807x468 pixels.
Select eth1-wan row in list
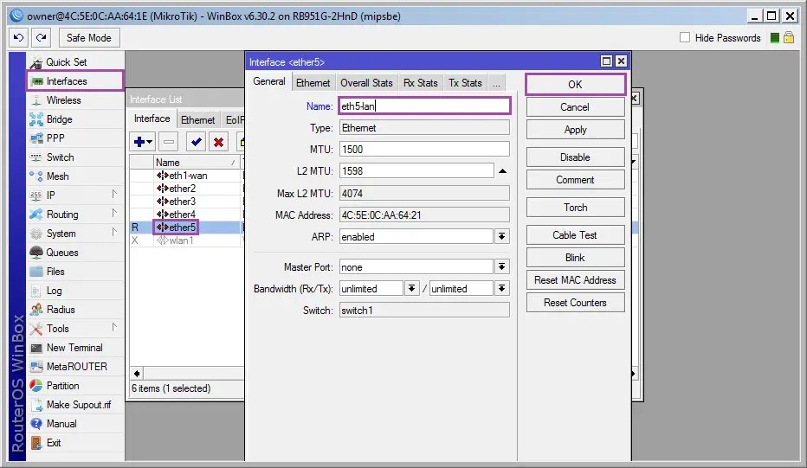click(186, 176)
